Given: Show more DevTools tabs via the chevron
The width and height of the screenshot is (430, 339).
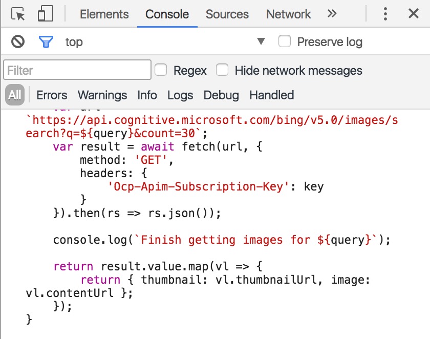Looking at the screenshot, I should (x=332, y=14).
